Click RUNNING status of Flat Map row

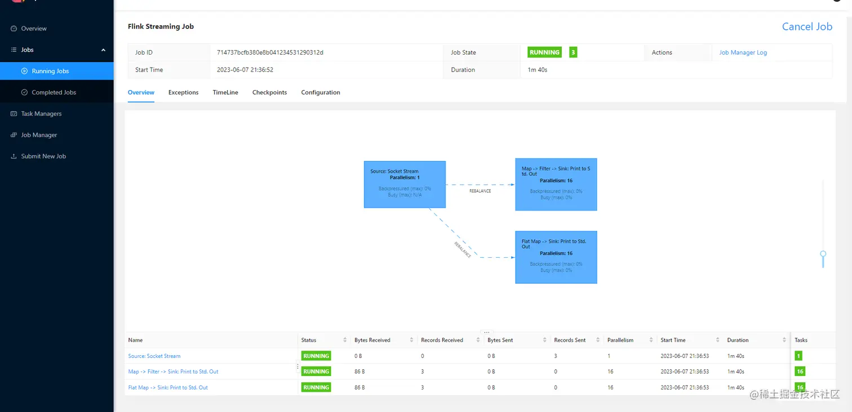tap(316, 387)
